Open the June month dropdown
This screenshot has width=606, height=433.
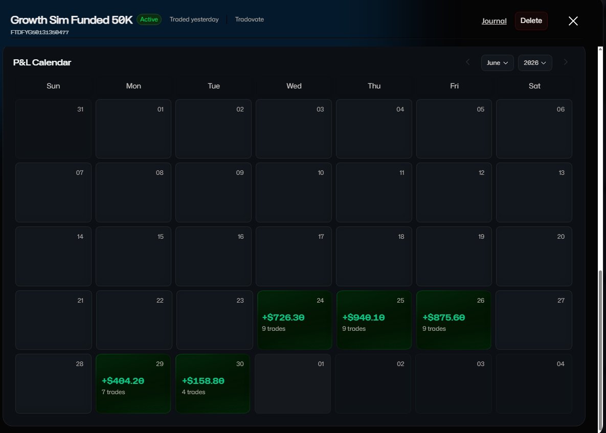click(x=498, y=62)
